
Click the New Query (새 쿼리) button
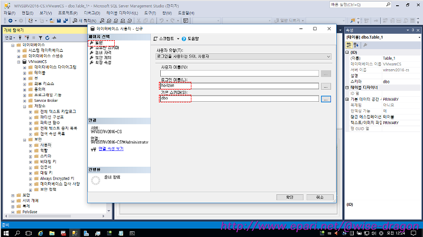85,21
